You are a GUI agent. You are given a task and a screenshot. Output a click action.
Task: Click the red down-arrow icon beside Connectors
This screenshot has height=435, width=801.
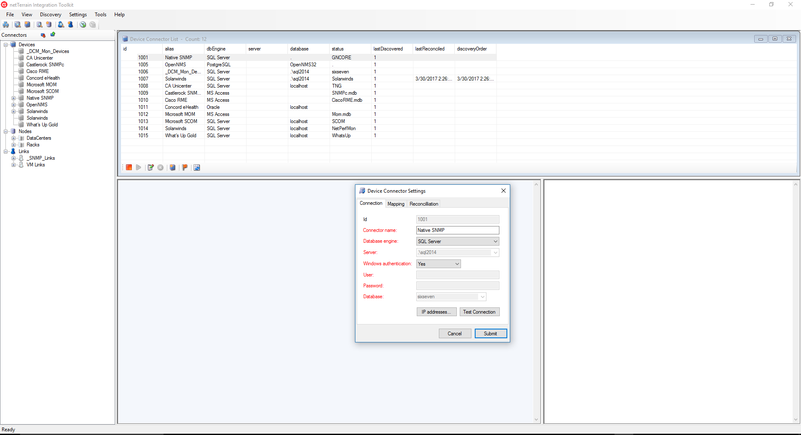click(43, 35)
